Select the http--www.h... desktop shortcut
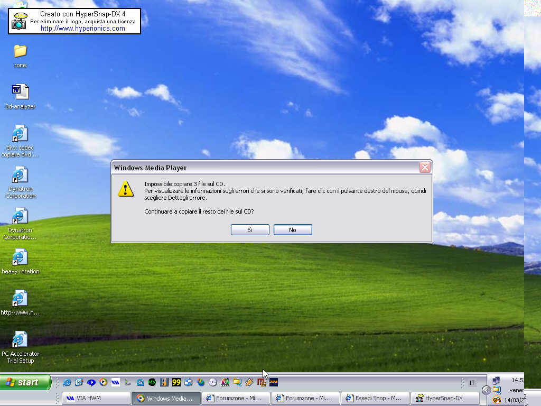Screen dimensions: 541x406 (x=20, y=303)
